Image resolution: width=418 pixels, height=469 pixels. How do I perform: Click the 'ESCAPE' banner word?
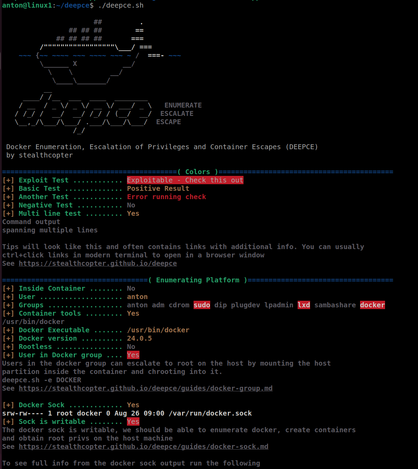(169, 122)
